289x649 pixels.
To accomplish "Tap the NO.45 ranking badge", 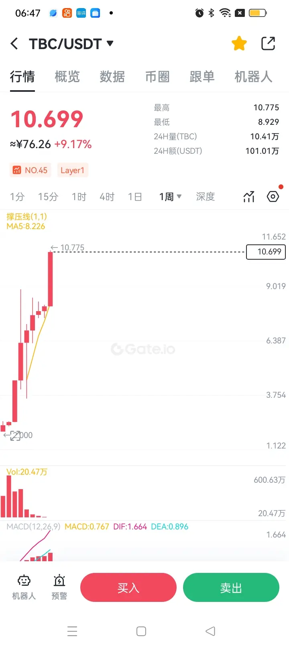I will coord(30,170).
